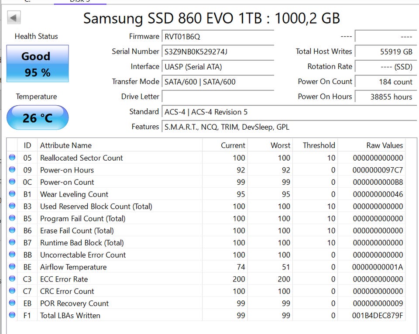
Task: Click Power On Count value 184 count
Action: tap(385, 82)
